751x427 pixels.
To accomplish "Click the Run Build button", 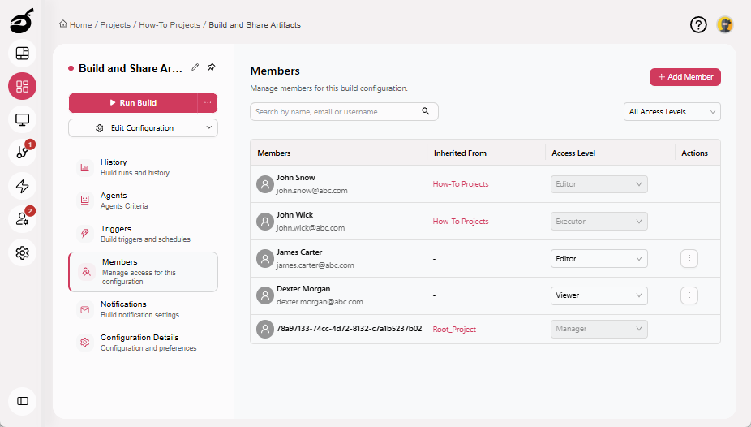I will click(x=133, y=102).
